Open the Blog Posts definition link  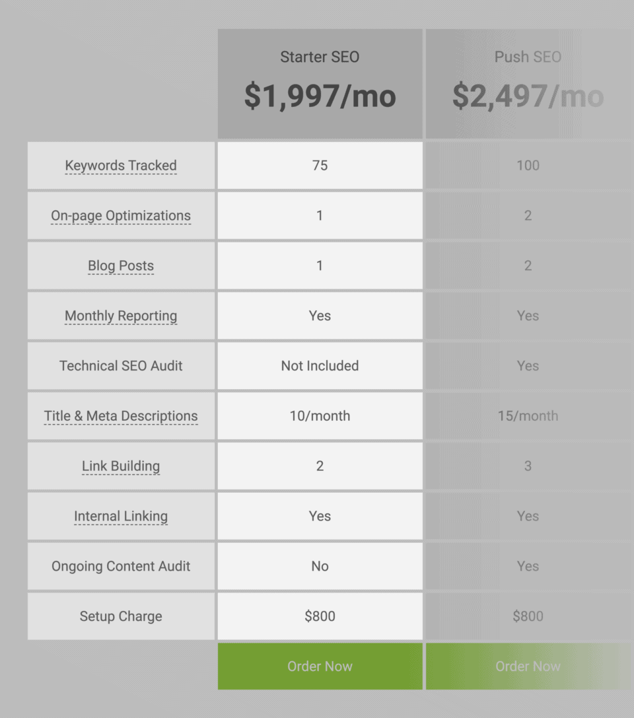(x=121, y=266)
